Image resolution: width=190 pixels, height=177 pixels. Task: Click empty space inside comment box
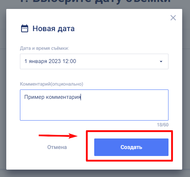(x=94, y=112)
